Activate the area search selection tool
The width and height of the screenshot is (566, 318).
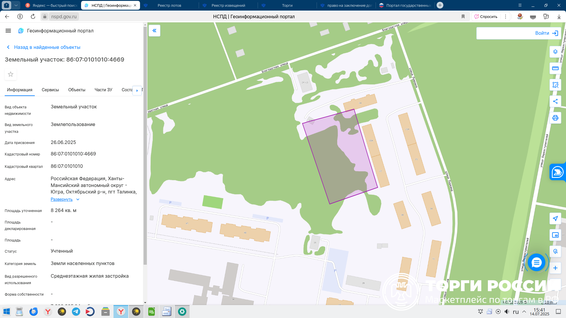click(x=555, y=85)
